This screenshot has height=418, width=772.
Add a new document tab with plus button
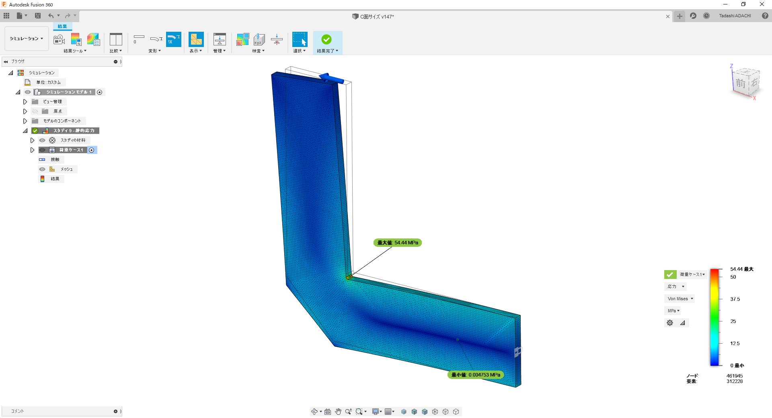coord(680,16)
